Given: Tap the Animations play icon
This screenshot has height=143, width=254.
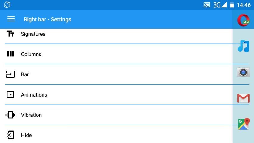Looking at the screenshot, I should click(x=10, y=95).
